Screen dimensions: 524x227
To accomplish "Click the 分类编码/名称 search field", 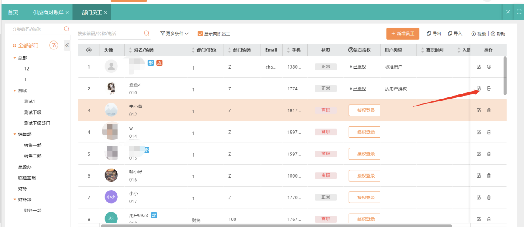I will pos(37,29).
